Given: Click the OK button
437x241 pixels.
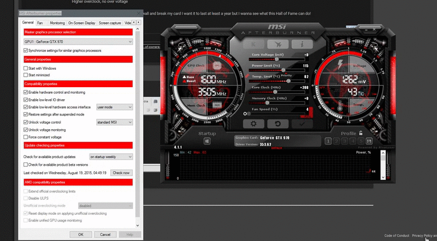Looking at the screenshot, I should coord(81,234).
